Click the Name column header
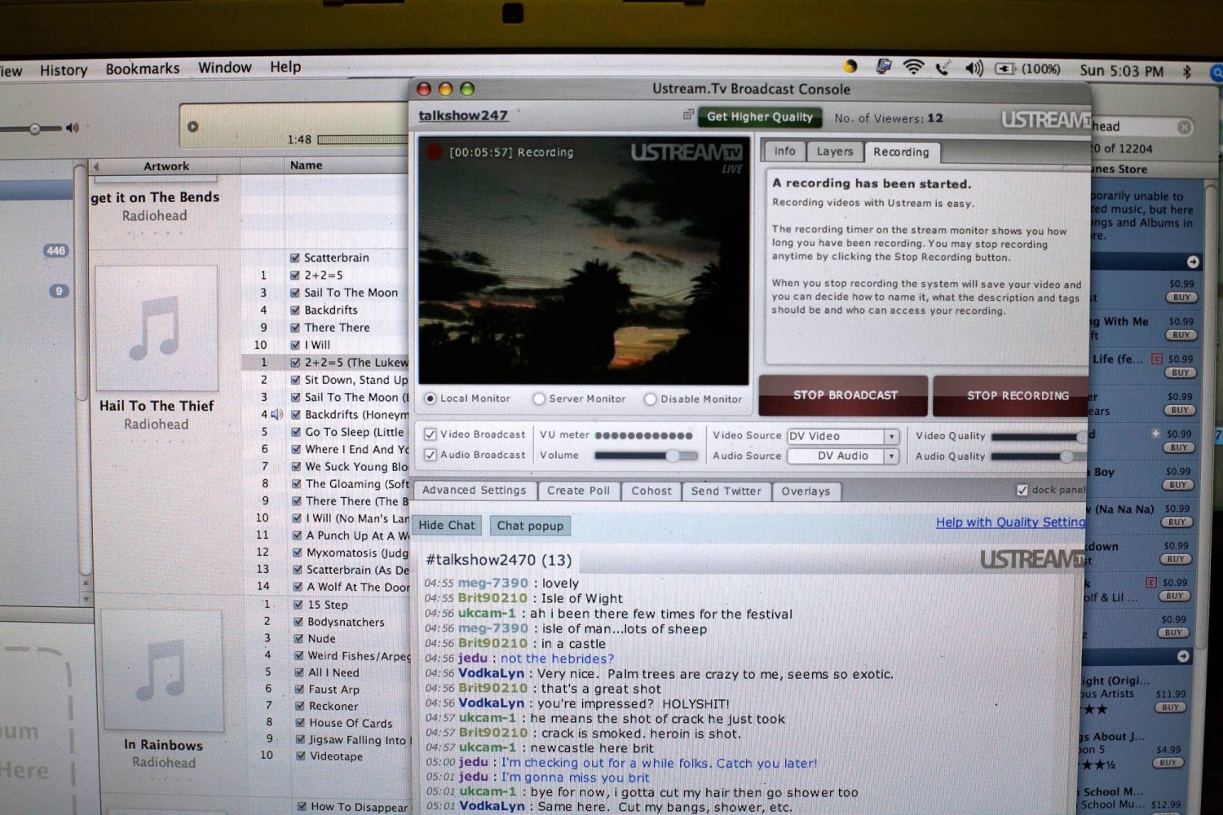Screen dimensions: 1223x815 pyautogui.click(x=306, y=165)
